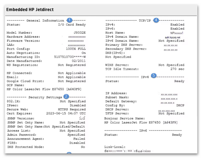
Task: Click the "Security Settings" section title
Action: (45, 97)
